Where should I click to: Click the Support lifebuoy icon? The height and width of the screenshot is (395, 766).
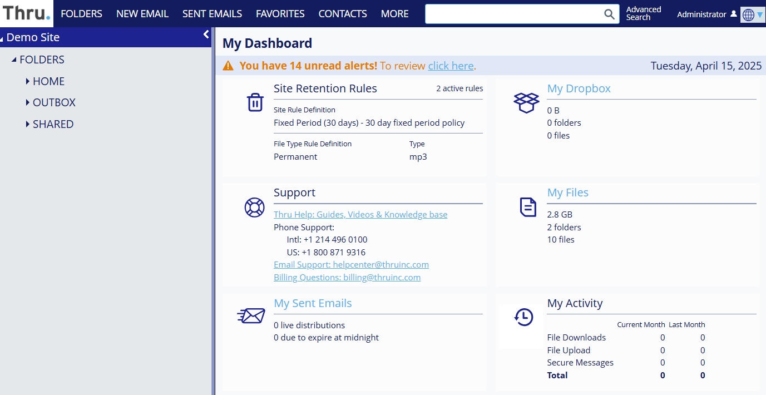(255, 208)
